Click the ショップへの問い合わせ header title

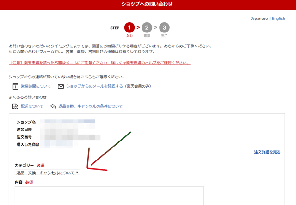pos(147,4)
